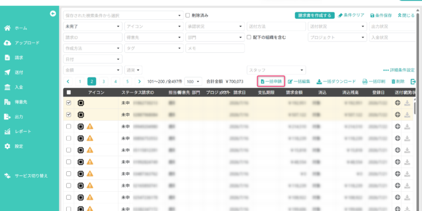This screenshot has width=422, height=211.
Task: Go to the next page with right chevron
Action: [139, 81]
